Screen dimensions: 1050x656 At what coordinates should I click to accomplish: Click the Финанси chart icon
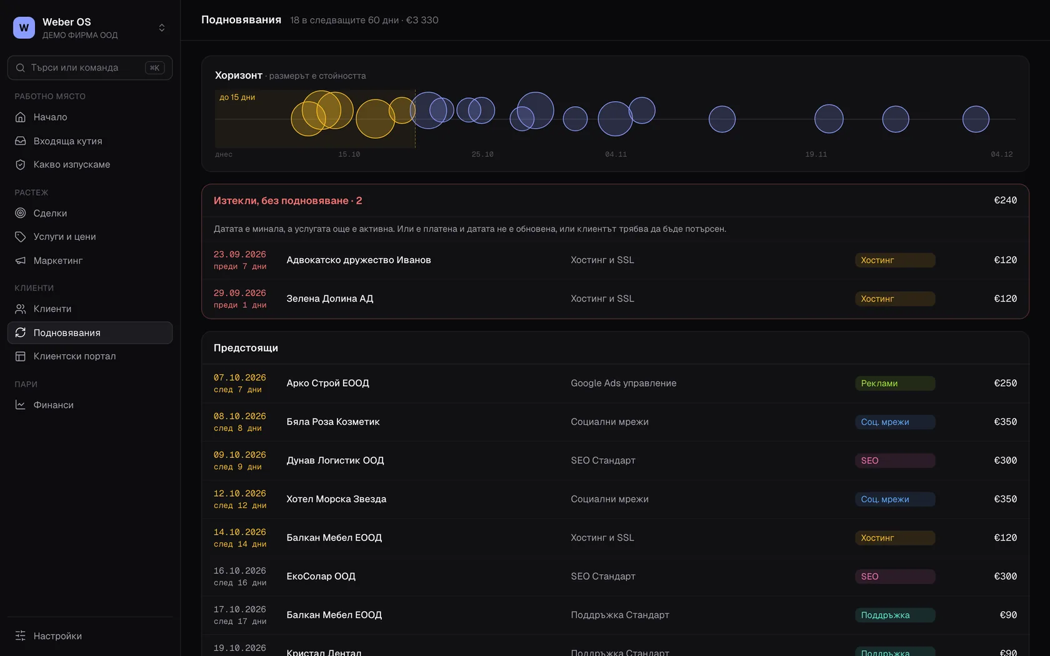pyautogui.click(x=21, y=405)
